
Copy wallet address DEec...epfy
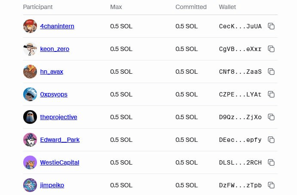coord(271,140)
